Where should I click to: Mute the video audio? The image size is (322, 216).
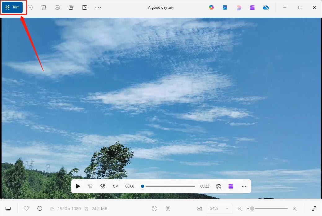coord(115,186)
